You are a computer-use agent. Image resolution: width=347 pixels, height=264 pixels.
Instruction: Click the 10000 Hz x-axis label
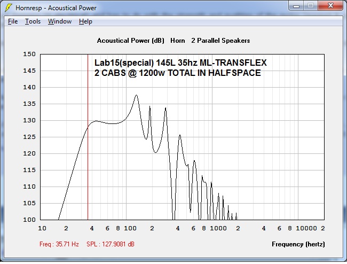[x=306, y=228]
